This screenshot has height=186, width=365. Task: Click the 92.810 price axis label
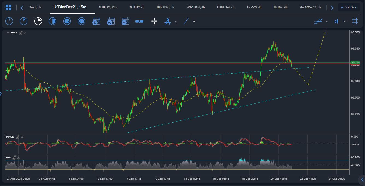click(x=355, y=81)
